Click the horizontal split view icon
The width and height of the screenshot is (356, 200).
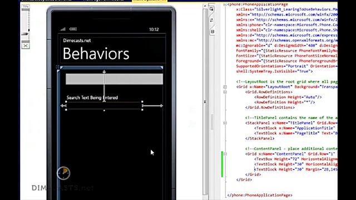tap(212, 32)
